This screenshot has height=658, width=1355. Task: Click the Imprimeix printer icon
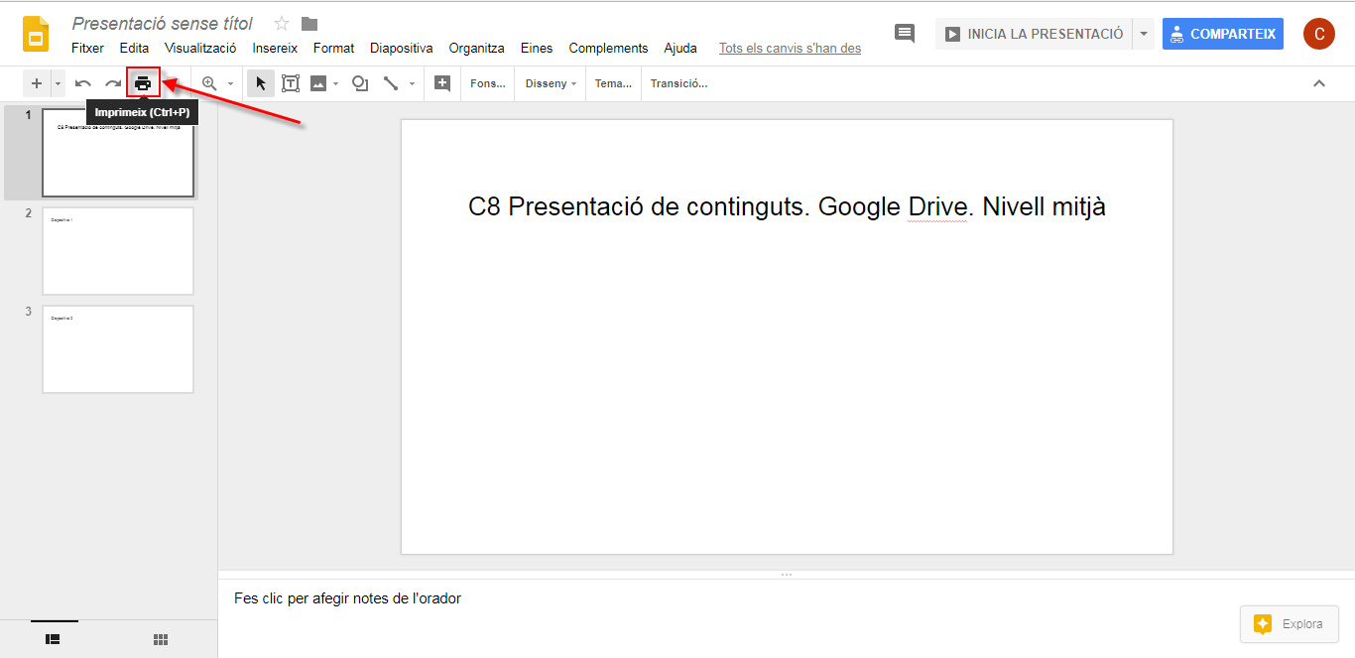(143, 83)
